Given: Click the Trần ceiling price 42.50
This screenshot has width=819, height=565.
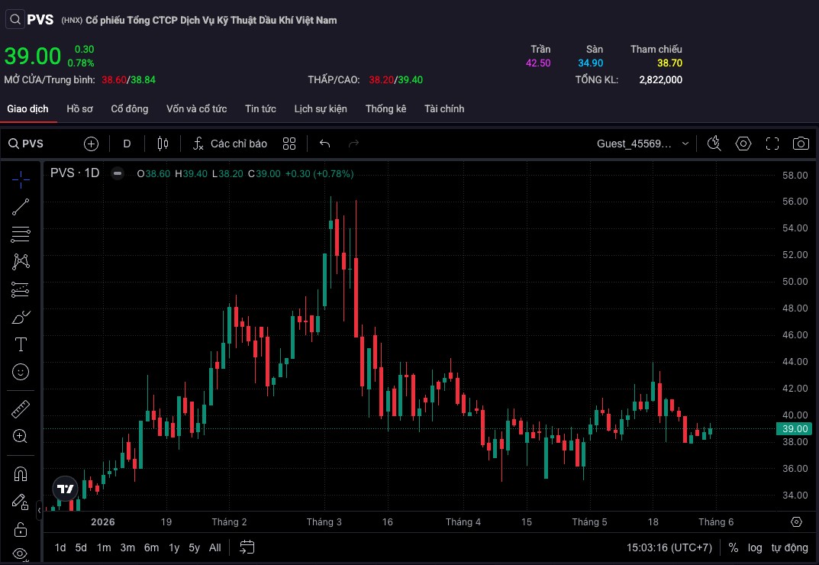Looking at the screenshot, I should [x=538, y=63].
